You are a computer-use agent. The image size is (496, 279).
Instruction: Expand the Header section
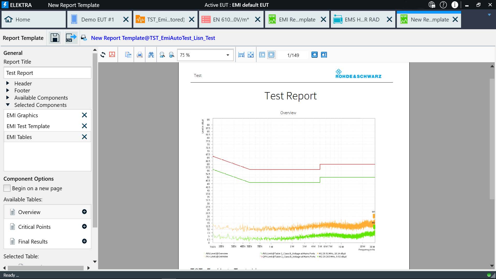(x=8, y=83)
